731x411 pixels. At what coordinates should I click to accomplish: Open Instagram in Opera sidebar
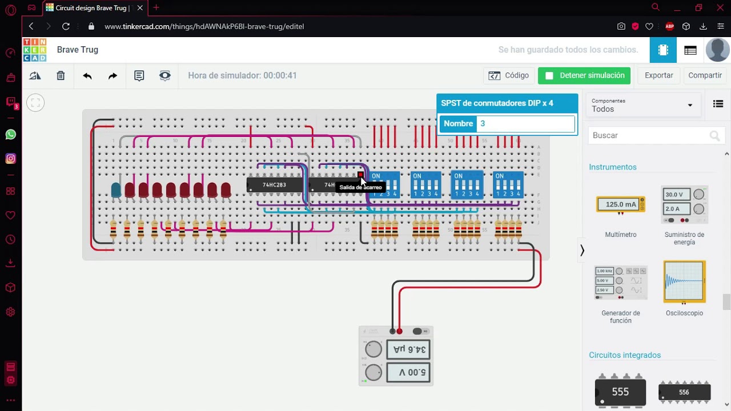point(10,159)
